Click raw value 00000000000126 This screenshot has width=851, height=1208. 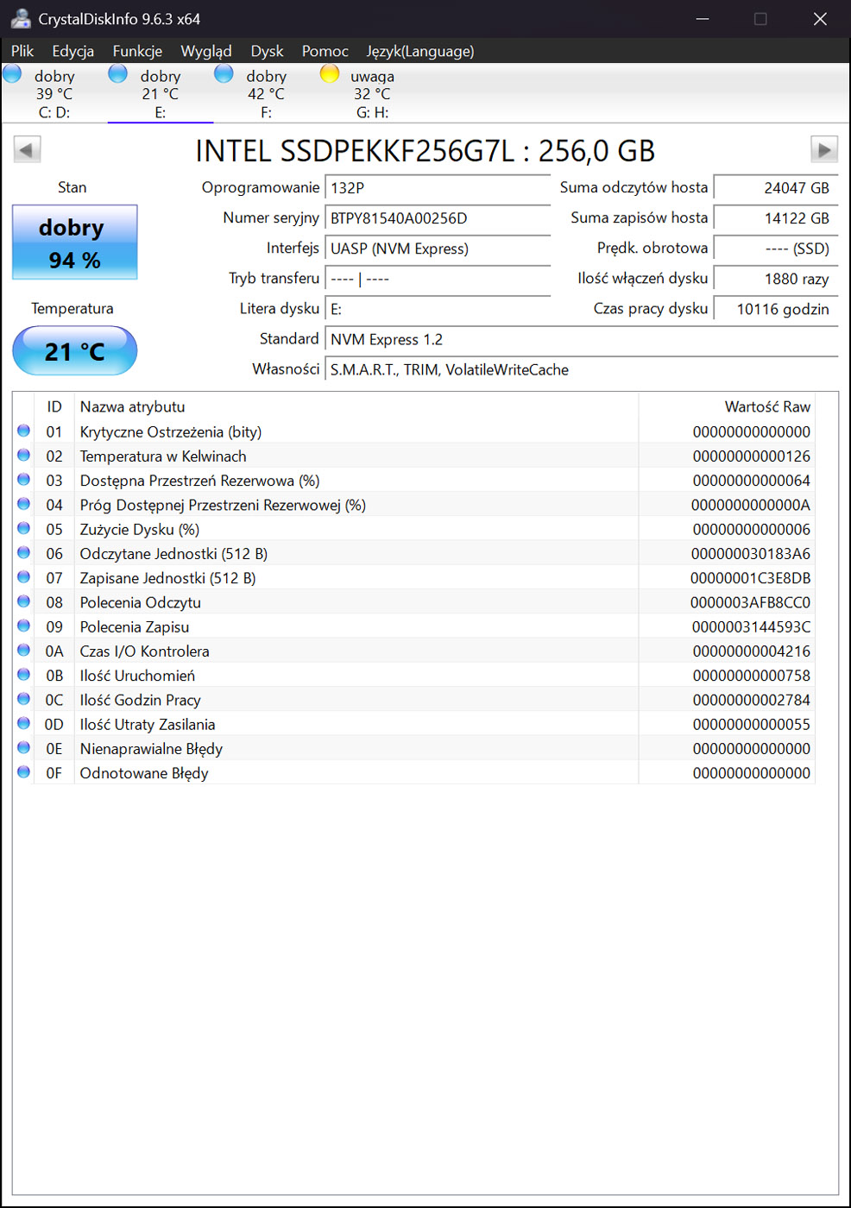pos(751,456)
